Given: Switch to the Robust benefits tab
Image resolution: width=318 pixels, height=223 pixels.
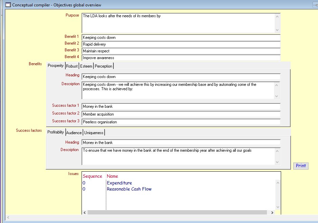Looking at the screenshot, I should (72, 66).
